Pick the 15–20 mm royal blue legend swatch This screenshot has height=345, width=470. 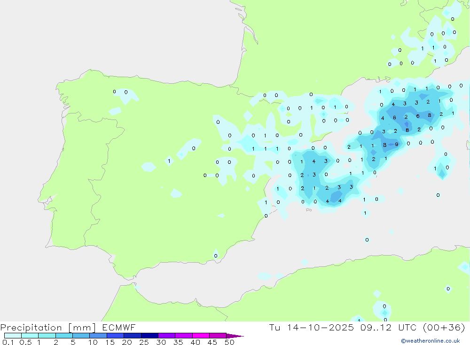[116, 336]
